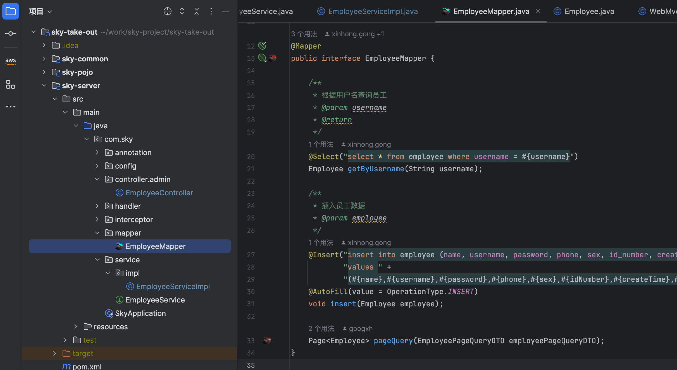Switch to the EmployeeServiceImpl.java tab
The height and width of the screenshot is (370, 677).
click(368, 11)
